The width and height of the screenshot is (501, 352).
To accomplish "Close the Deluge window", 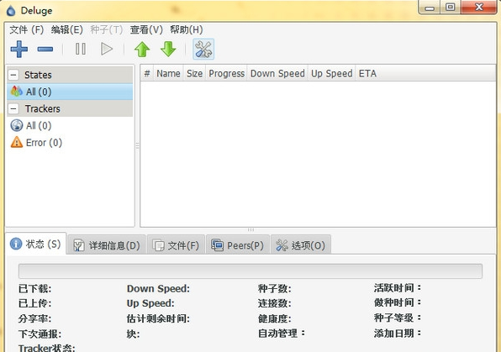I will click(478, 7).
